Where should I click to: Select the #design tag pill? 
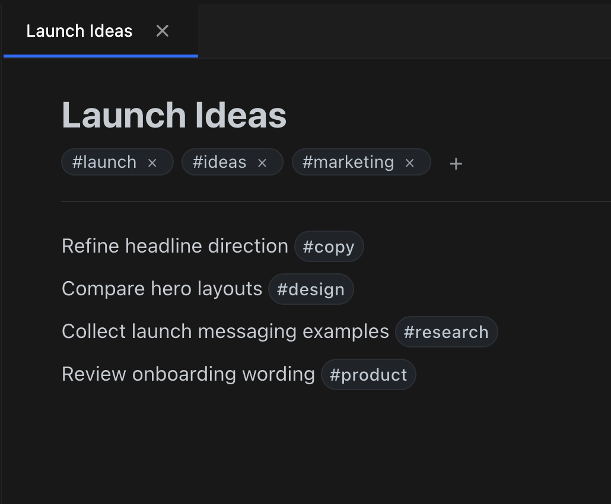310,289
